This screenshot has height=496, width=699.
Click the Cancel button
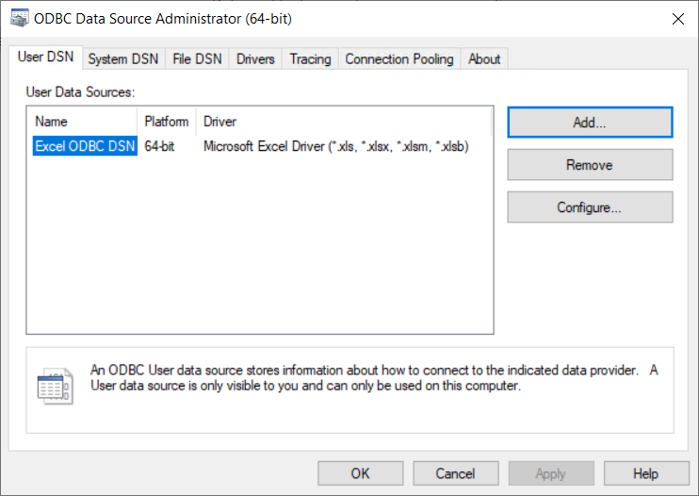click(456, 473)
